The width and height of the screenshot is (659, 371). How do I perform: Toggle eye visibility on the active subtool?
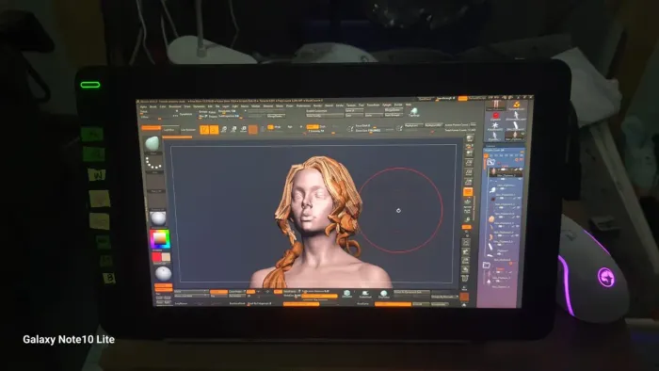(x=520, y=169)
